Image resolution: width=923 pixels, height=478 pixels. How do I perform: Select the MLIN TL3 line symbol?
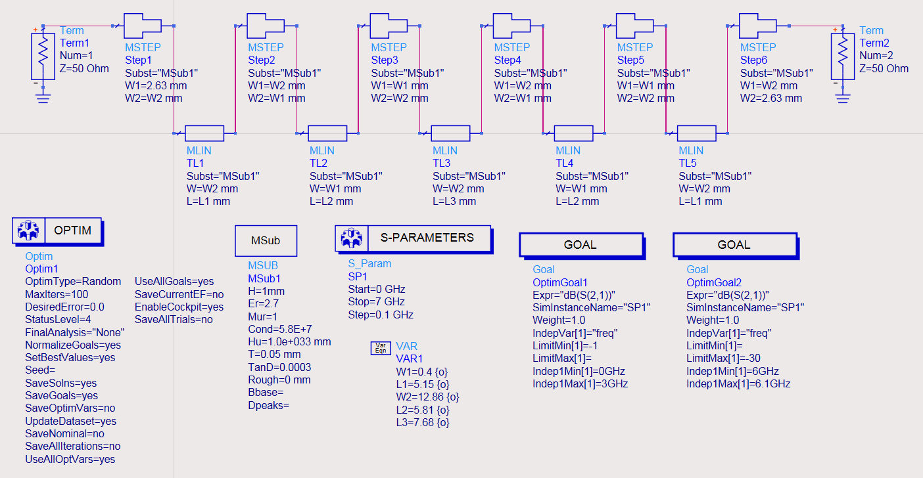tap(450, 133)
